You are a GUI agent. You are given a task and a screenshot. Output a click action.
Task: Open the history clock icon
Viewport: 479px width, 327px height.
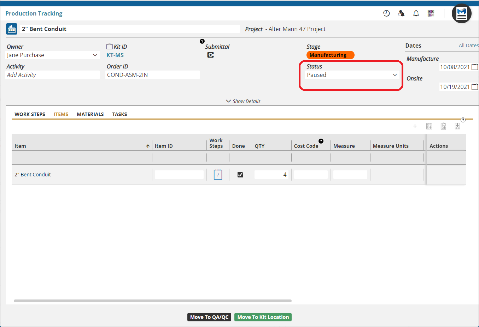386,13
